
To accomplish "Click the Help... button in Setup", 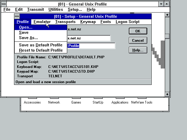I will coord(138,50).
